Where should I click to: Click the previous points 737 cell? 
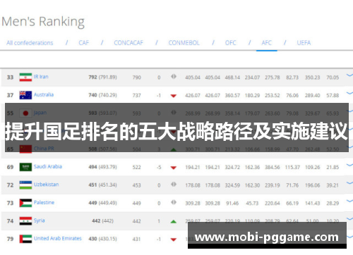click(x=136, y=95)
